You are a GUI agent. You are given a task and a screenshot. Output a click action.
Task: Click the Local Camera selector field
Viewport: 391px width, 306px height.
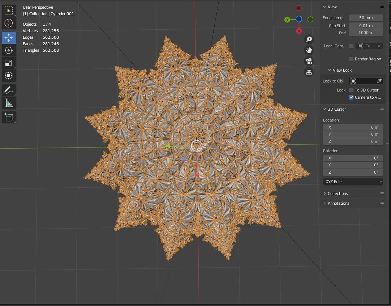(x=370, y=46)
